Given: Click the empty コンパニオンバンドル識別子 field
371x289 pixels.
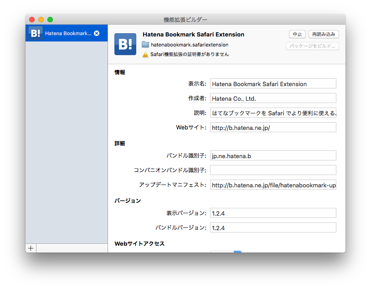Looking at the screenshot, I should (273, 170).
